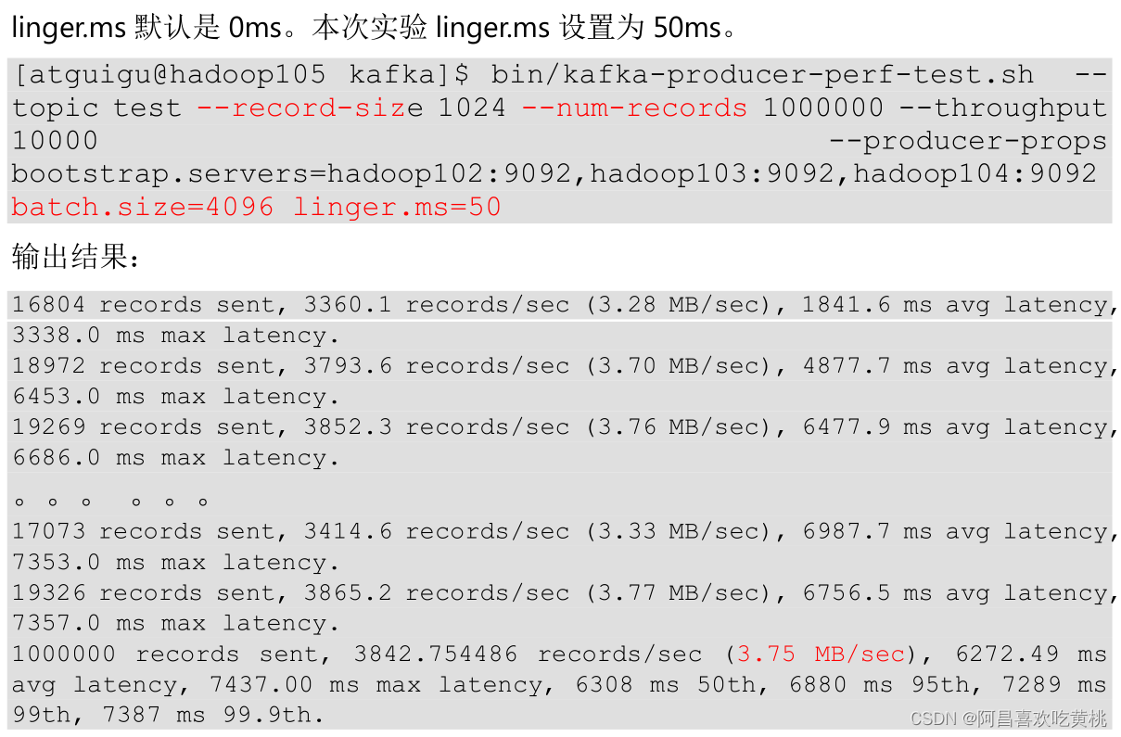Click the red --num-records option
The image size is (1121, 737).
tap(634, 108)
